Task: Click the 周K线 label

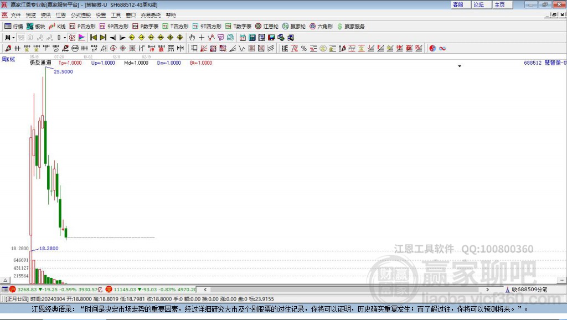Action: coord(8,59)
